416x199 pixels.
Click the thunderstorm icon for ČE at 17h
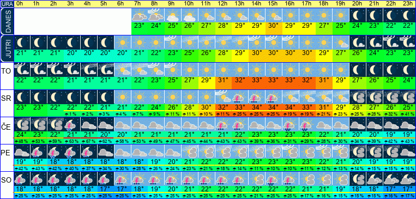(x=307, y=124)
